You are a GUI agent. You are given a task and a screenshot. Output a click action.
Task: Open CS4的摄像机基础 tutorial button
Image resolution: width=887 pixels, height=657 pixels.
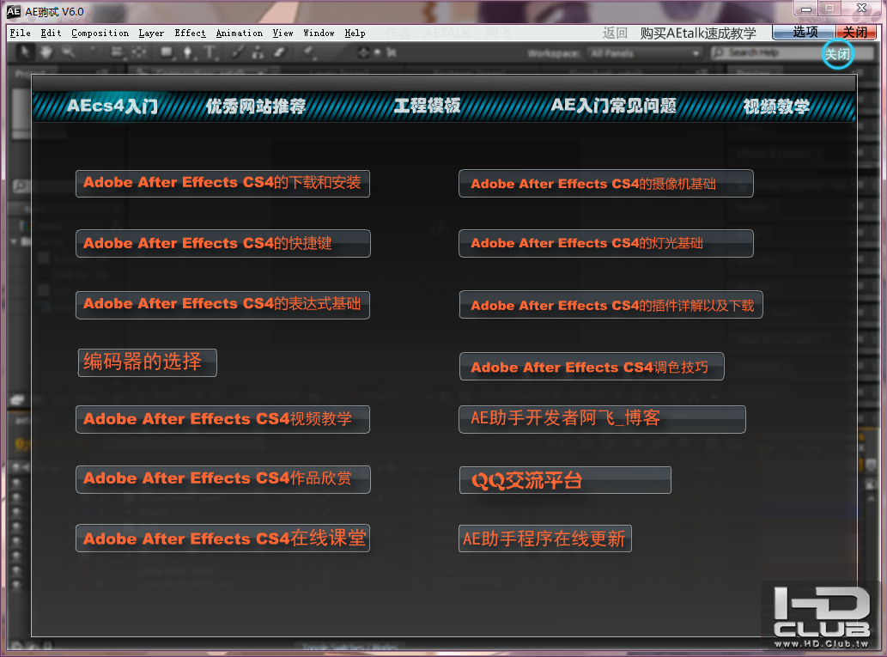(x=606, y=183)
